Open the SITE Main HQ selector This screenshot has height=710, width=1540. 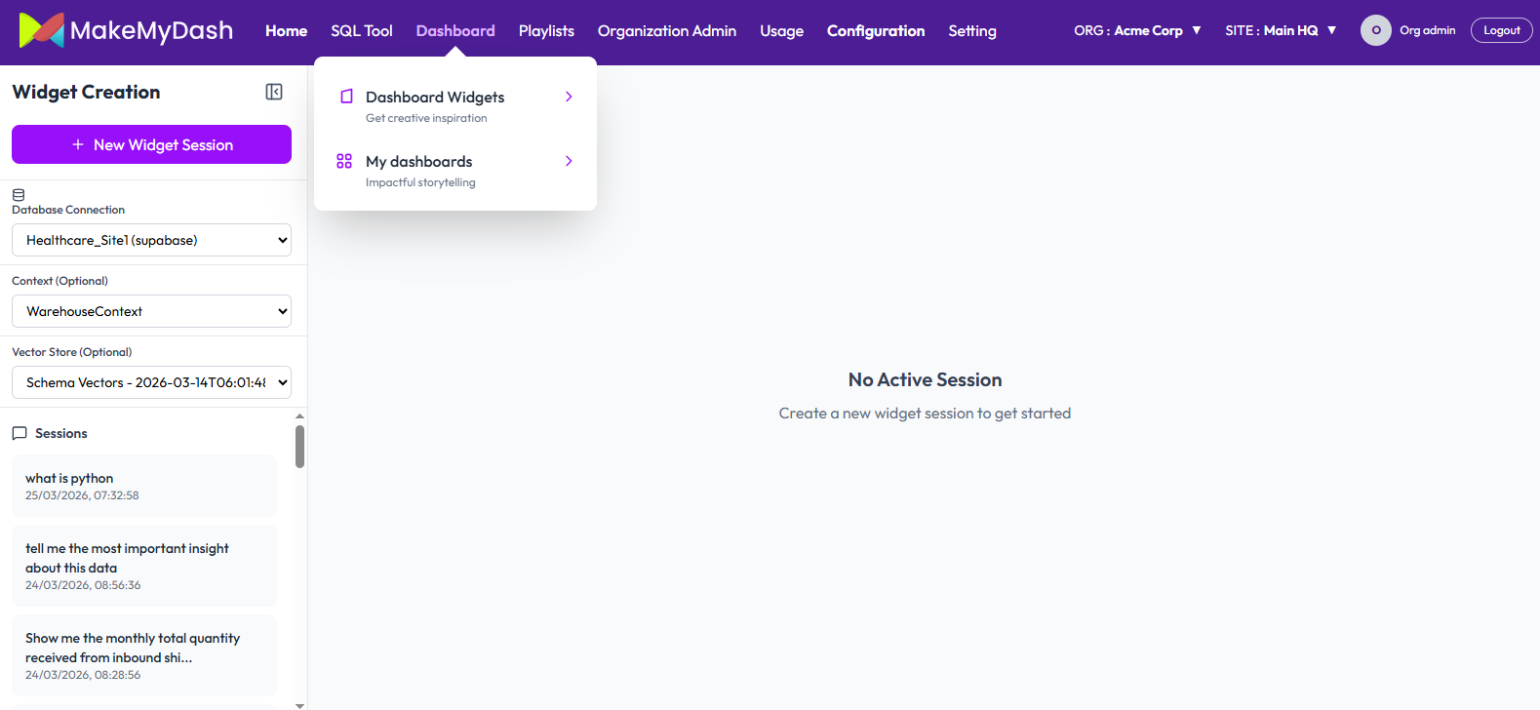pyautogui.click(x=1280, y=30)
